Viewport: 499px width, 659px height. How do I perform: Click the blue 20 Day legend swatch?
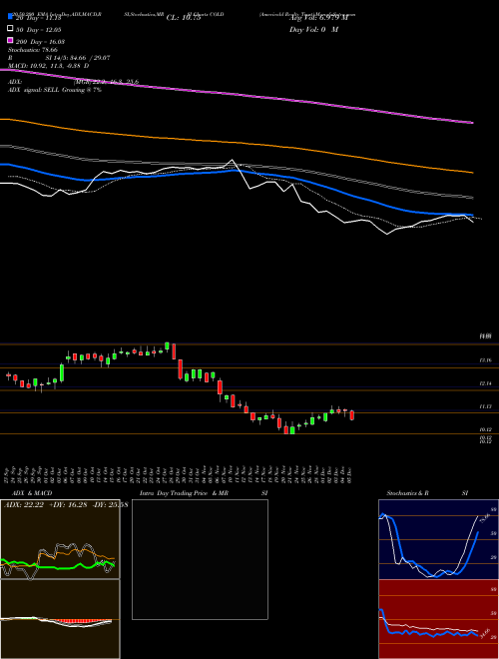click(x=10, y=16)
